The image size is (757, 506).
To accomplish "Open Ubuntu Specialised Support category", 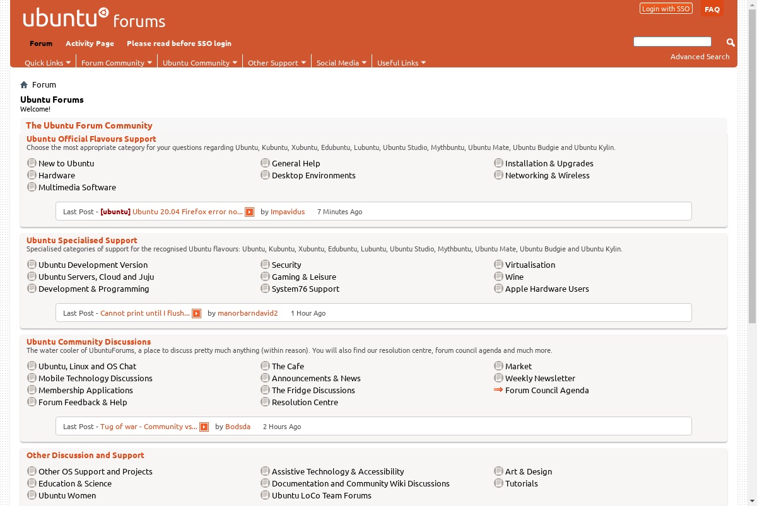I will (x=82, y=240).
